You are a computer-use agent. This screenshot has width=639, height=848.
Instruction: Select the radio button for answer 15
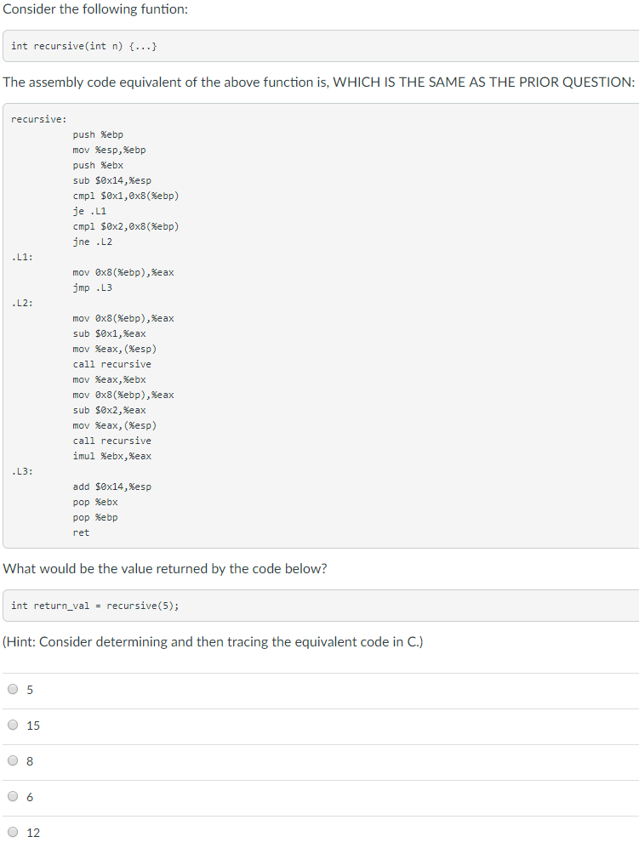click(x=13, y=725)
